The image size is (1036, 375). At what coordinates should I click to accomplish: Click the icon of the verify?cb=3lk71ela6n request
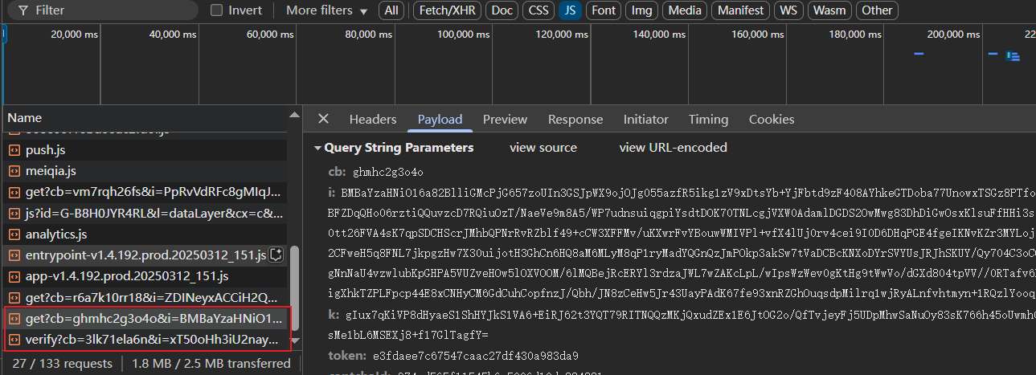[x=14, y=340]
